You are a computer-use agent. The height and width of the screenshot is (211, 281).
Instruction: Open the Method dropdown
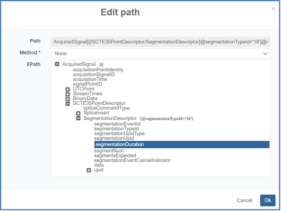click(160, 53)
